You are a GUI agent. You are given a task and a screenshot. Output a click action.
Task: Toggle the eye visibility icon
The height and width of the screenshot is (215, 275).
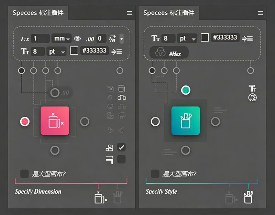click(x=77, y=38)
